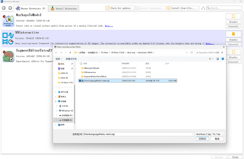The width and height of the screenshot is (244, 159).
Task: Select 本地磁盘 (E:) in navigation tree
Action: tap(63, 120)
